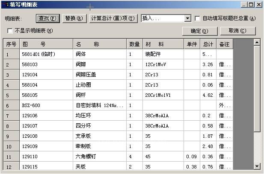264x174 pixels.
Task: Click the 12Cr1MoV material cell
Action: coord(163,65)
